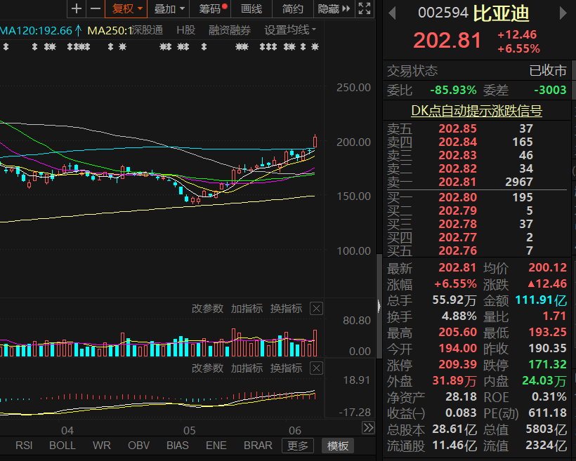Open the 融资融券 tab
Screen dimensions: 576x461
(x=230, y=30)
